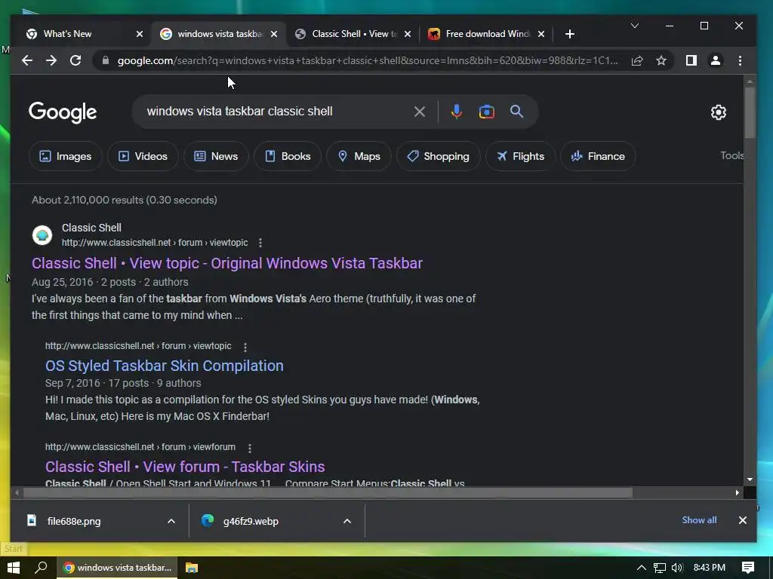Click the scroll down arrow

750,479
